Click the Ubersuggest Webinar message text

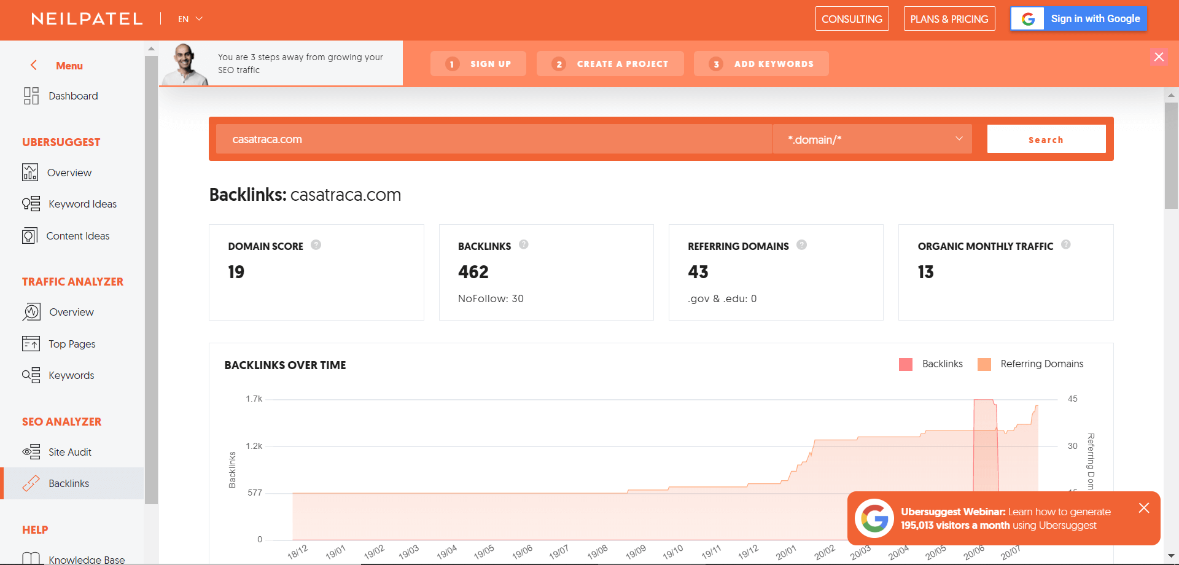(1006, 518)
